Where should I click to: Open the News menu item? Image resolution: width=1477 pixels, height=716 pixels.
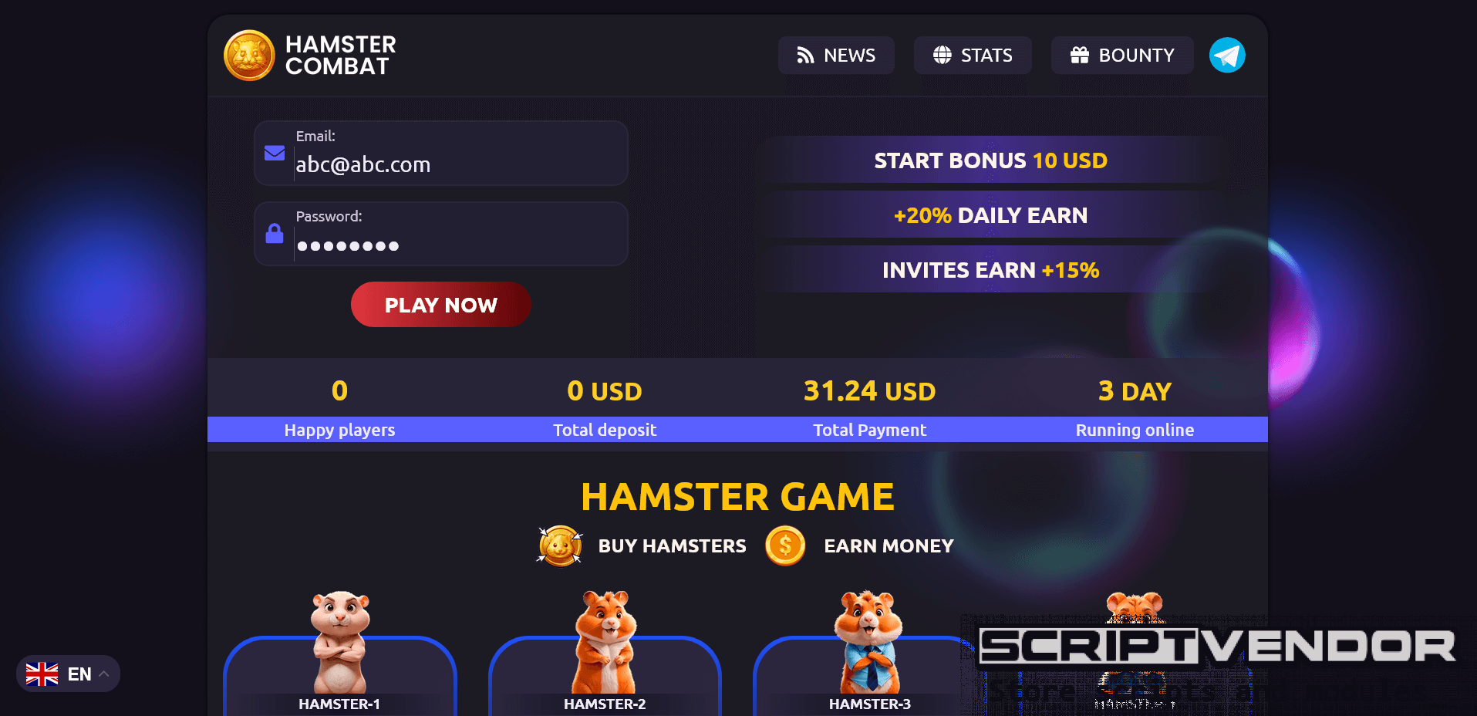(836, 56)
